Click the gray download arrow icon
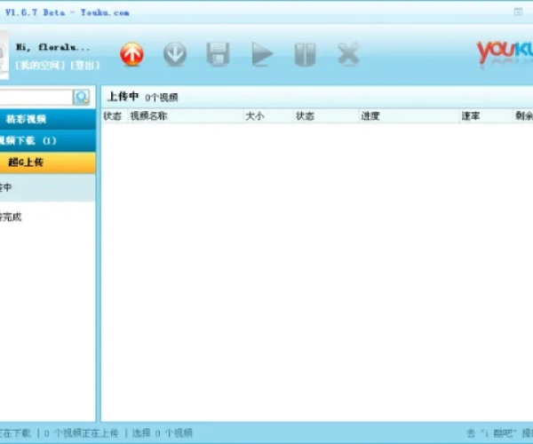The image size is (533, 444). pos(175,54)
